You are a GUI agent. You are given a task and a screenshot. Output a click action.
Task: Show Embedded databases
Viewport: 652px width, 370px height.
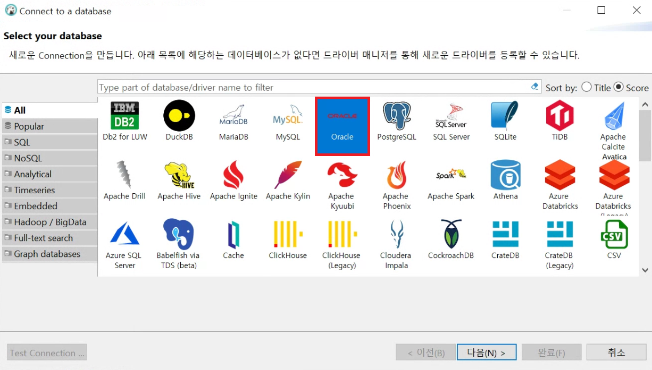pyautogui.click(x=49, y=206)
